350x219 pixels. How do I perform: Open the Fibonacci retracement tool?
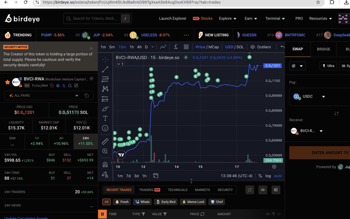point(105,79)
